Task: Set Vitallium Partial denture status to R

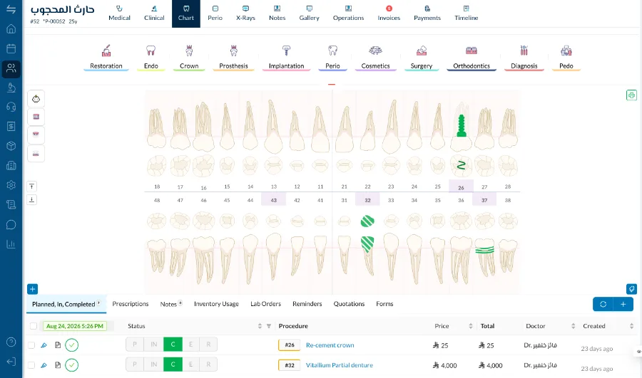Action: pos(208,364)
